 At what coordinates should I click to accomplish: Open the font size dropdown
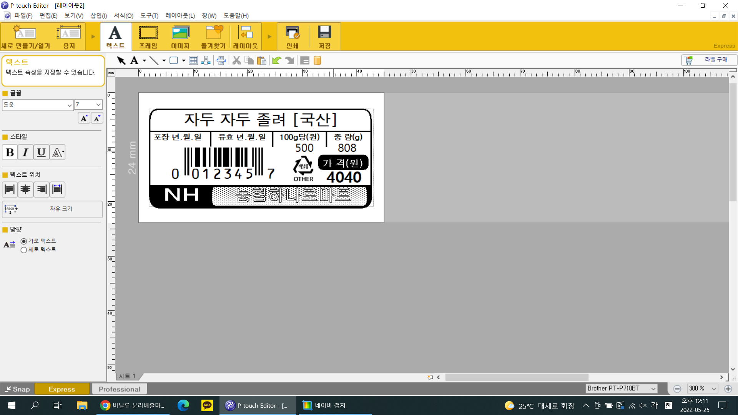coord(98,105)
